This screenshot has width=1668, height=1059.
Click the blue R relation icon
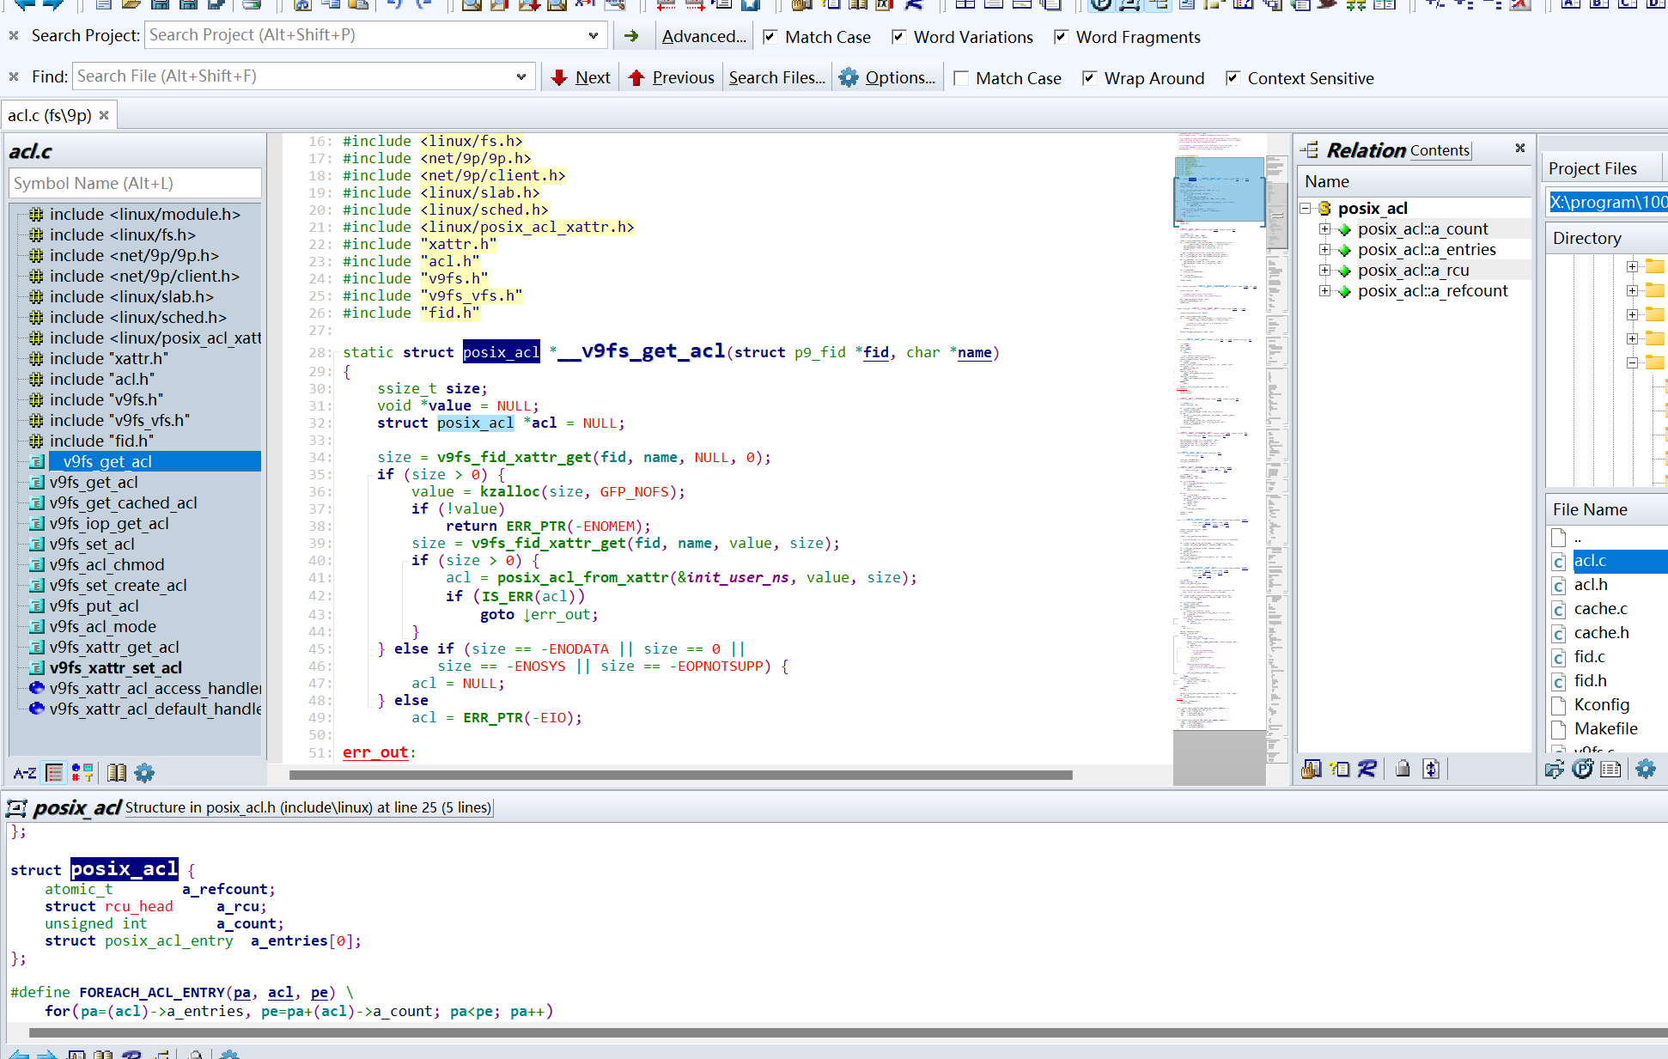point(1367,769)
